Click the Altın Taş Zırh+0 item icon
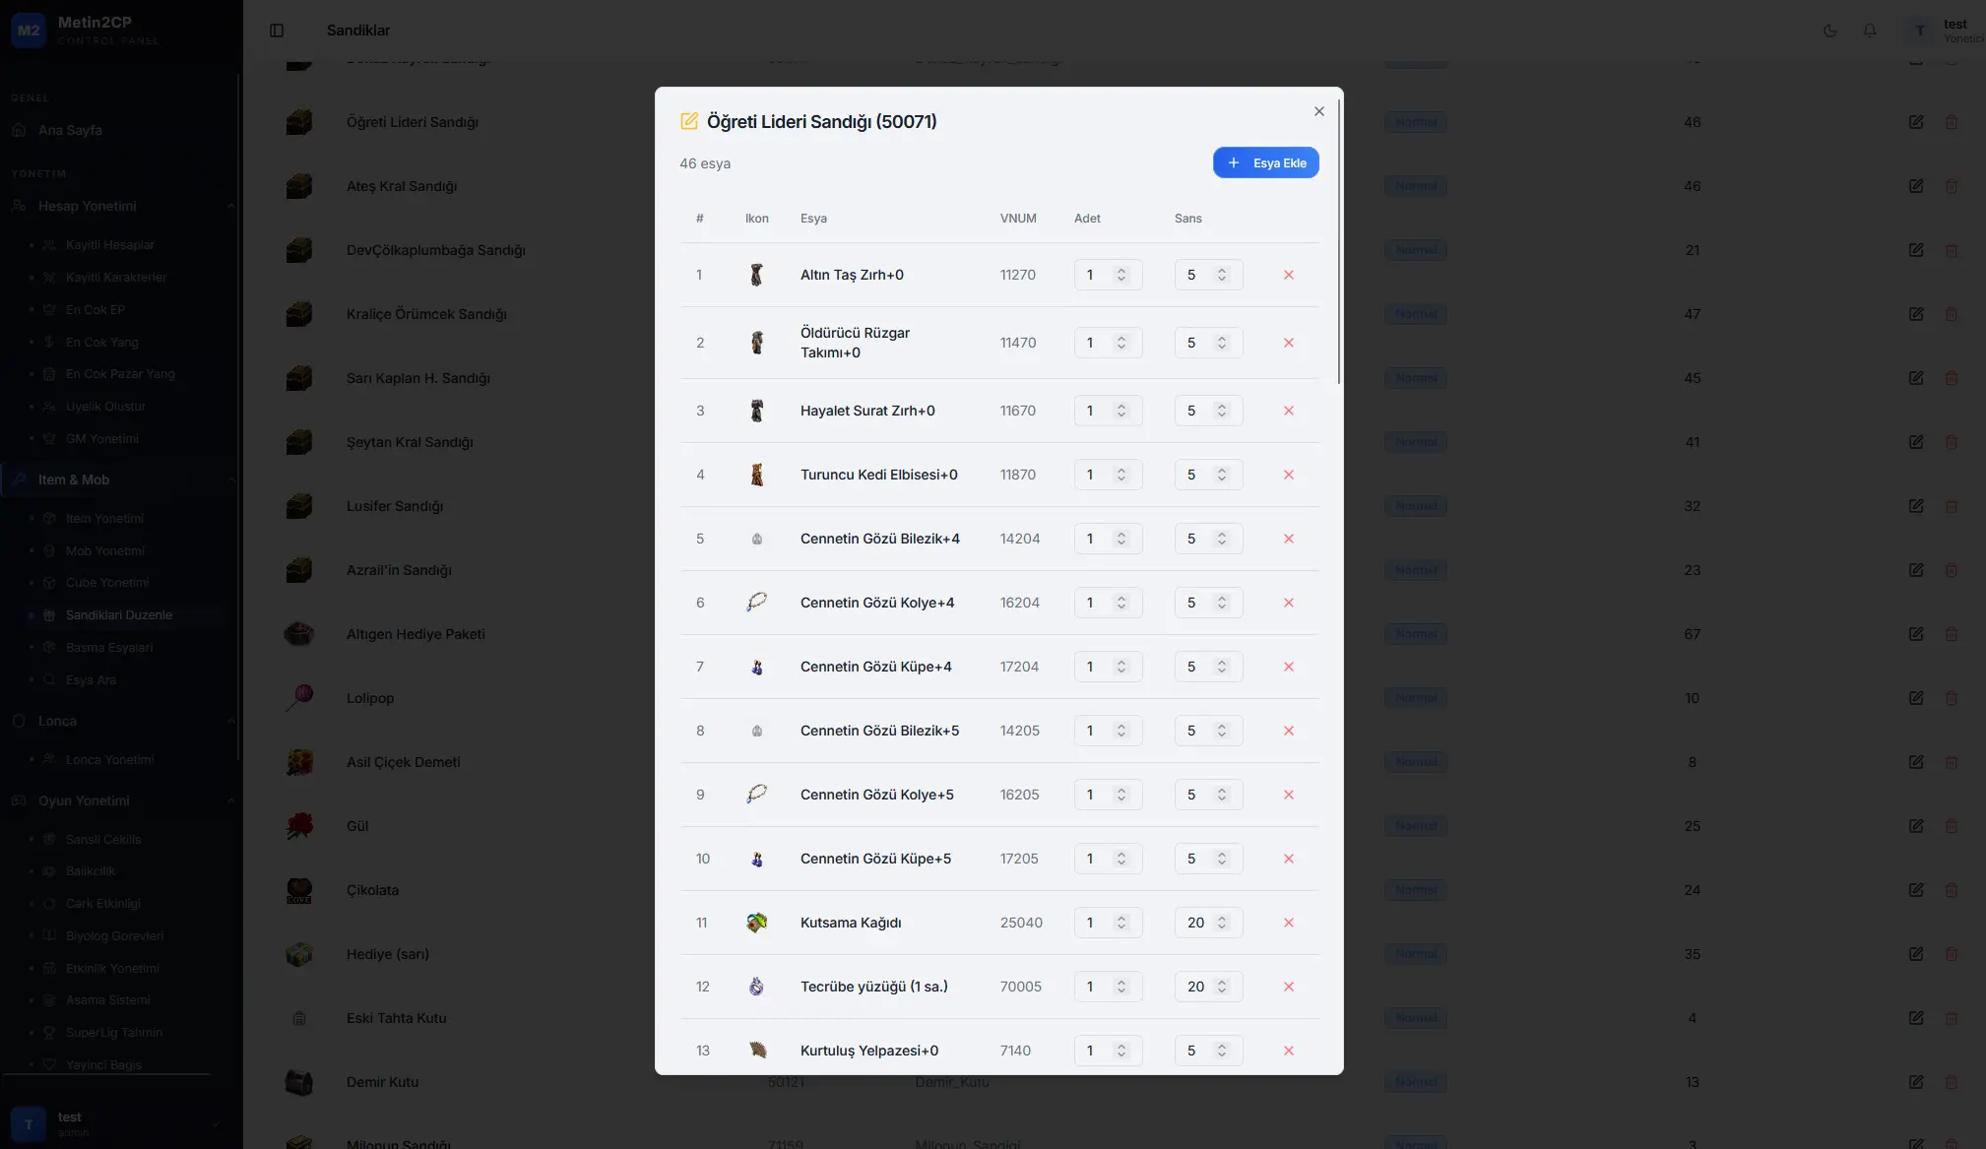The image size is (1986, 1149). pyautogui.click(x=756, y=275)
